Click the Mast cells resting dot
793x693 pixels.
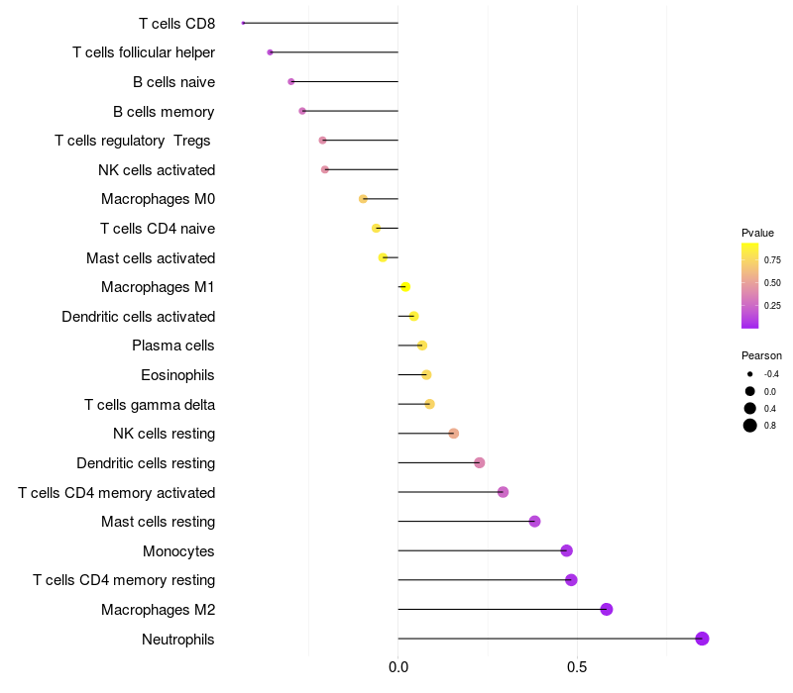pyautogui.click(x=534, y=522)
